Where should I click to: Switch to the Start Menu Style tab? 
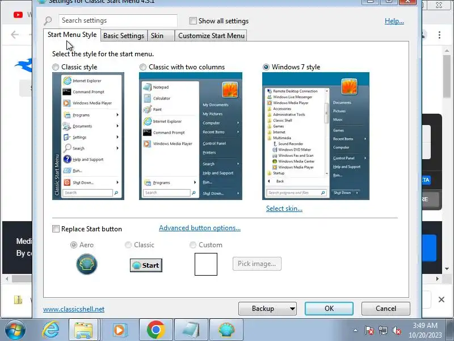pos(72,35)
